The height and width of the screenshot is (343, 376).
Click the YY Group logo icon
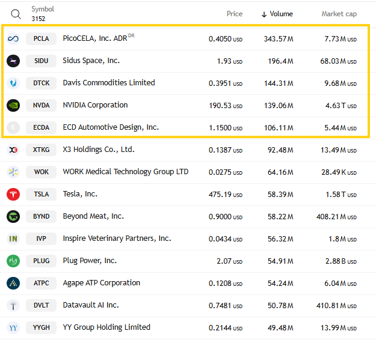pos(13,327)
